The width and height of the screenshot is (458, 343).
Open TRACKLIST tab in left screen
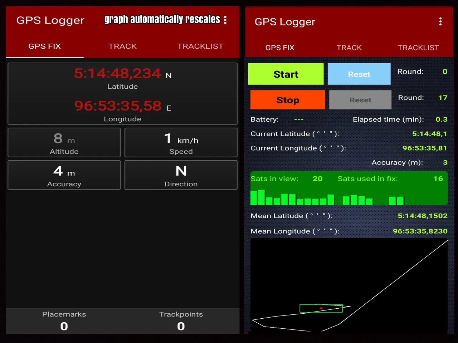click(200, 46)
